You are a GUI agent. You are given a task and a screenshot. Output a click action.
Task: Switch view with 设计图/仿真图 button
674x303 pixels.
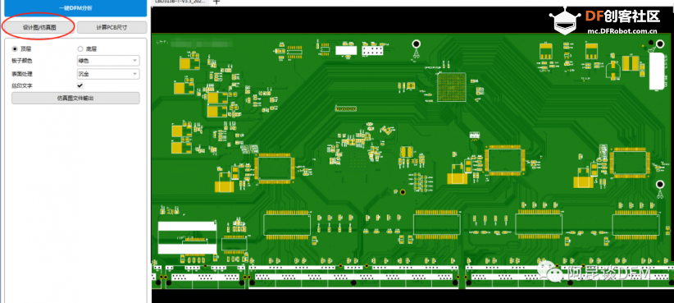click(39, 27)
